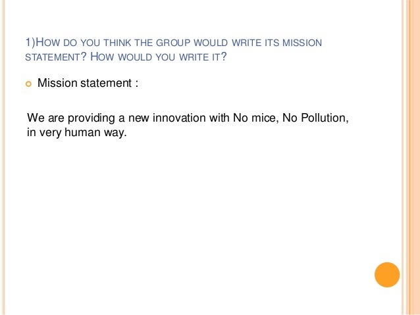Viewport: 420px width, 315px height.
Task: Click the word "new" before "innovation"
Action: coord(139,118)
